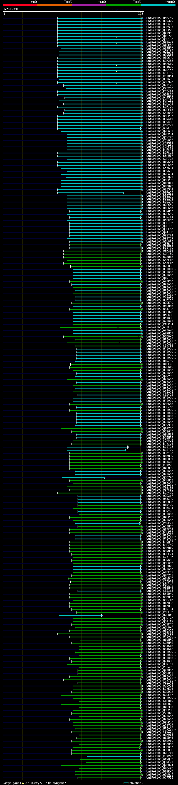Click the cyan ~100% identity legend bar
The image size is (178, 785).
[x=158, y=5]
